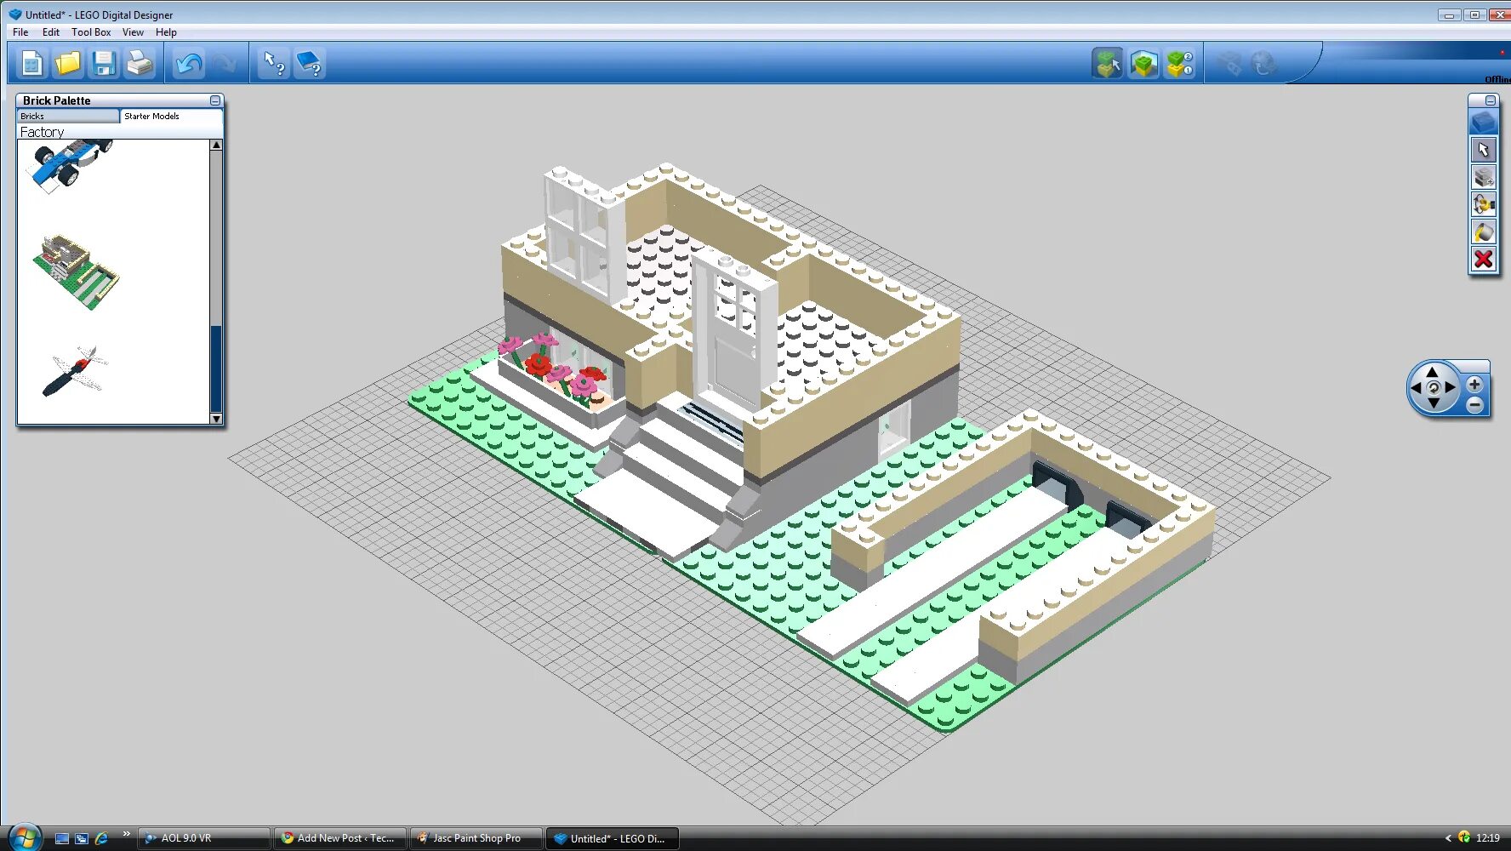Screen dimensions: 1511x851
Task: Select the house starter model thumbnail
Action: pyautogui.click(x=77, y=271)
